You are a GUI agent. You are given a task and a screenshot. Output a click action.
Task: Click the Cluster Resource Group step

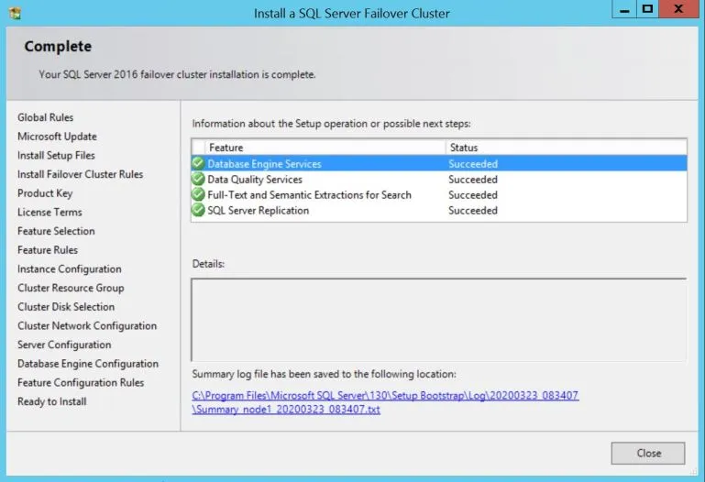pyautogui.click(x=71, y=288)
